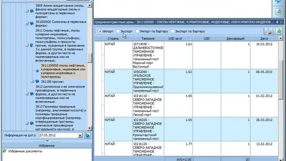
Task: Click the date 26.03.2012
Action: (x=264, y=120)
